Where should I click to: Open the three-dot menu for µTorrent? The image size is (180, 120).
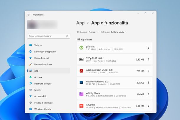[148, 48]
